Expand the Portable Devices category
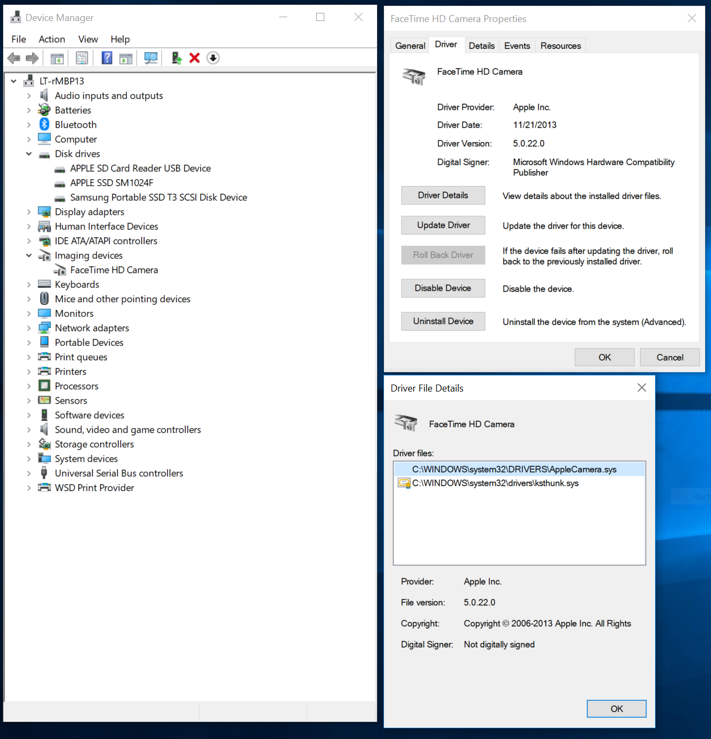 [x=29, y=343]
